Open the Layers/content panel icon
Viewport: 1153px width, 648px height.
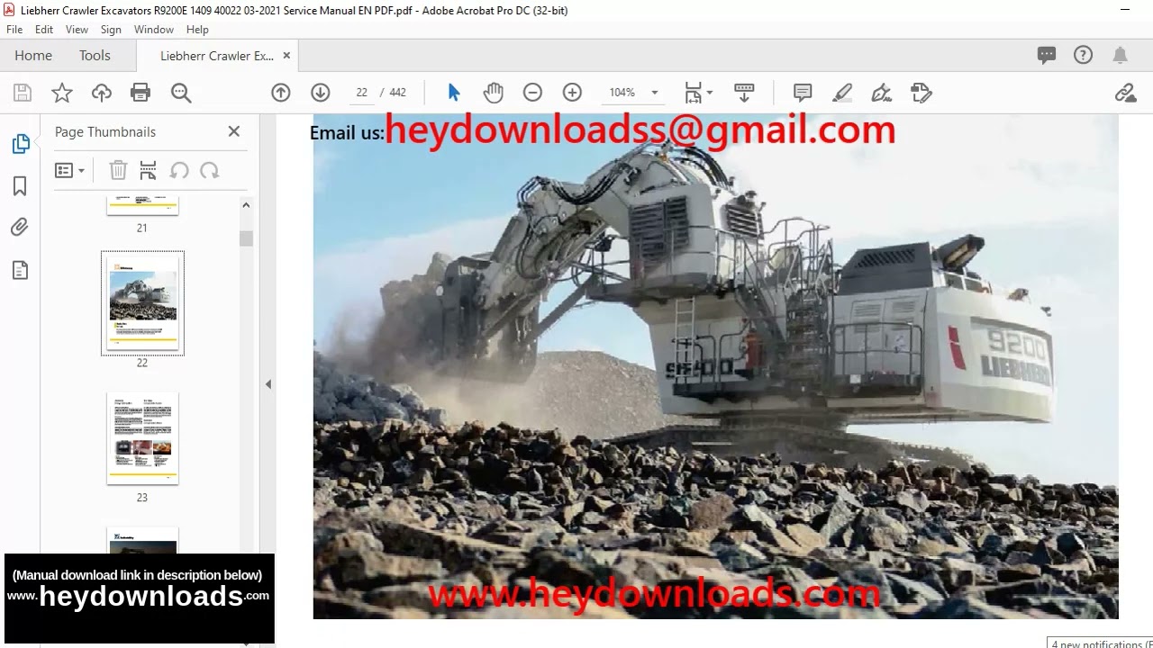pyautogui.click(x=20, y=270)
